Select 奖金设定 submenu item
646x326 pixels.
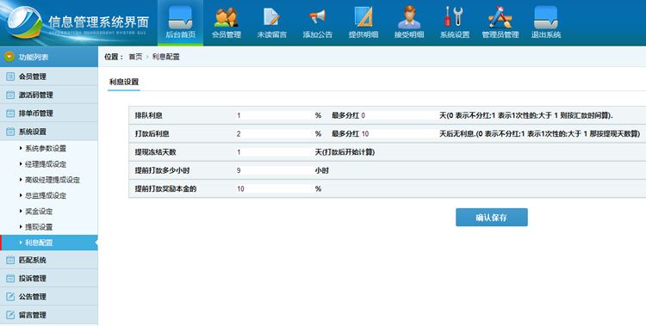(39, 211)
